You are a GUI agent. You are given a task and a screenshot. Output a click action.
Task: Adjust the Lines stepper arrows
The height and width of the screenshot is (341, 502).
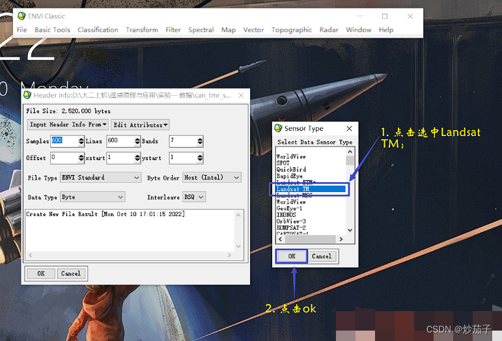click(137, 141)
